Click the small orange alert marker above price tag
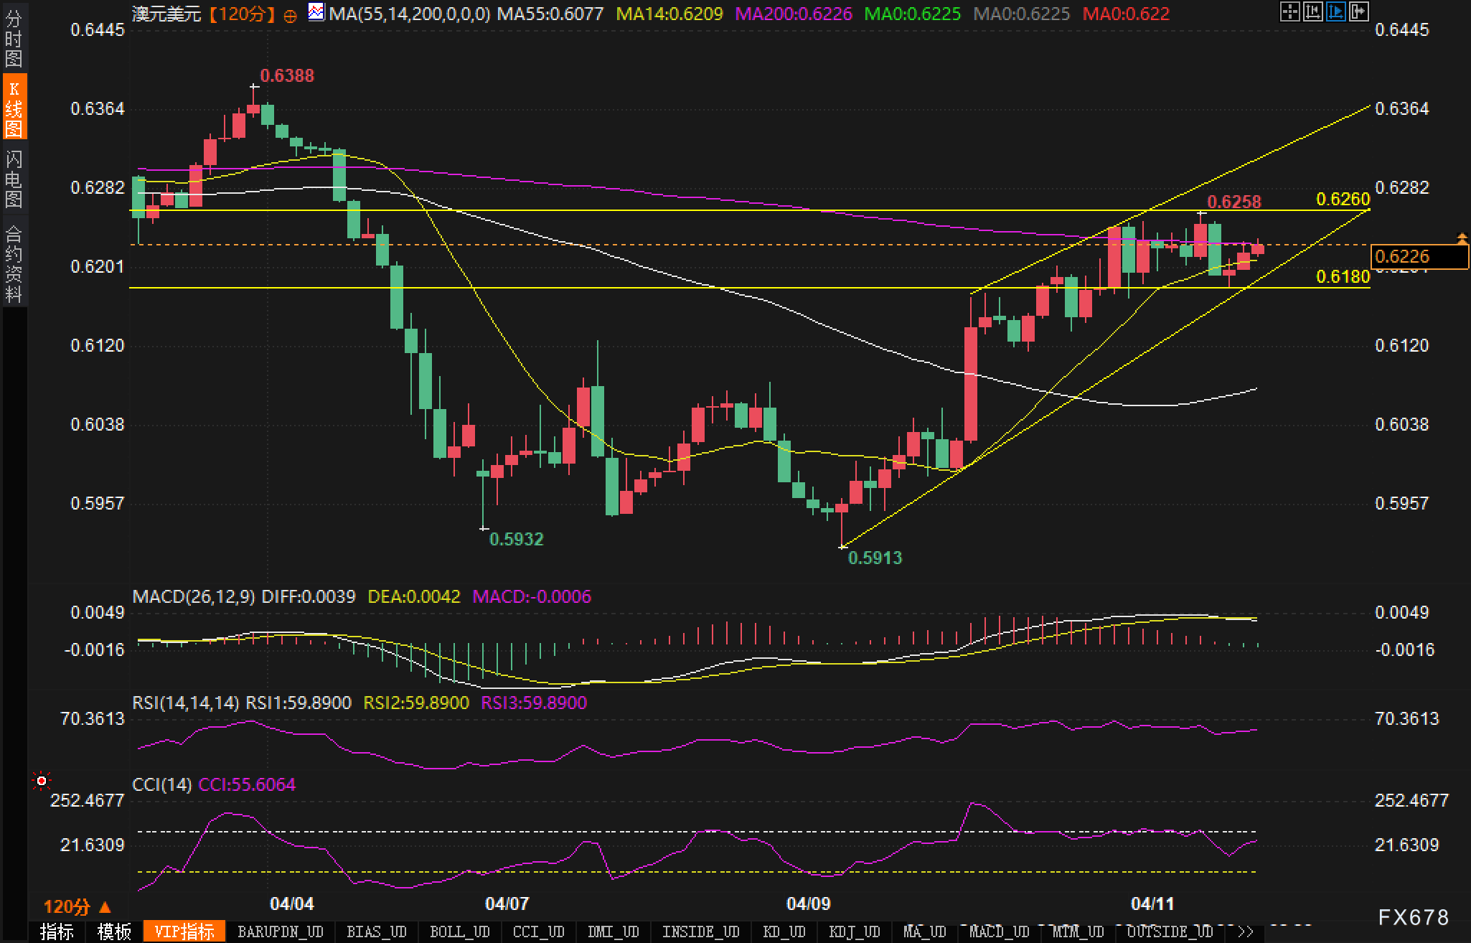 1462,237
